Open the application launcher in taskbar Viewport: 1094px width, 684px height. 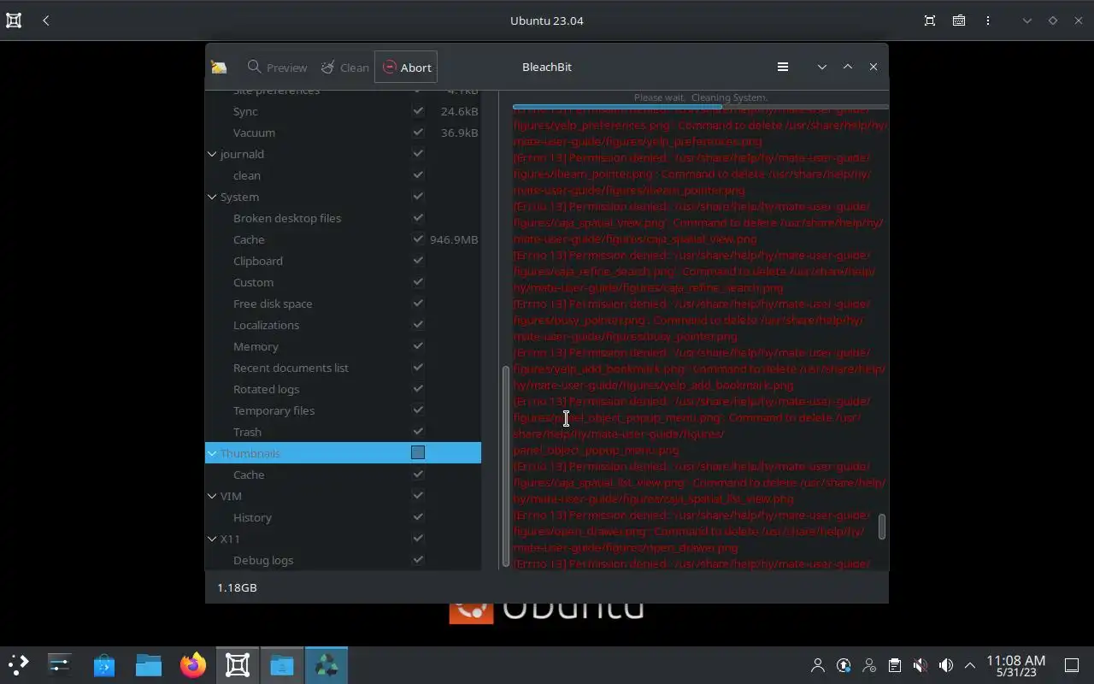pos(19,664)
